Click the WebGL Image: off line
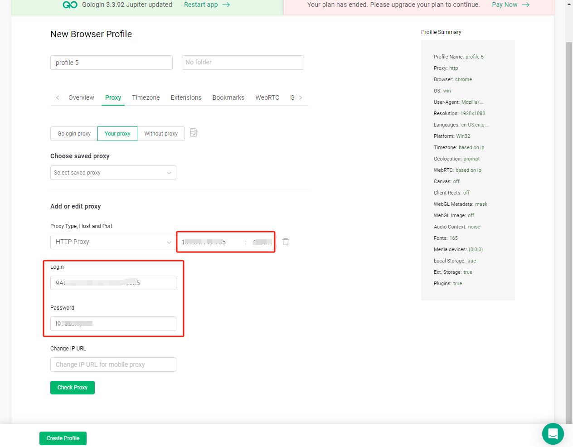The width and height of the screenshot is (573, 447). point(454,215)
